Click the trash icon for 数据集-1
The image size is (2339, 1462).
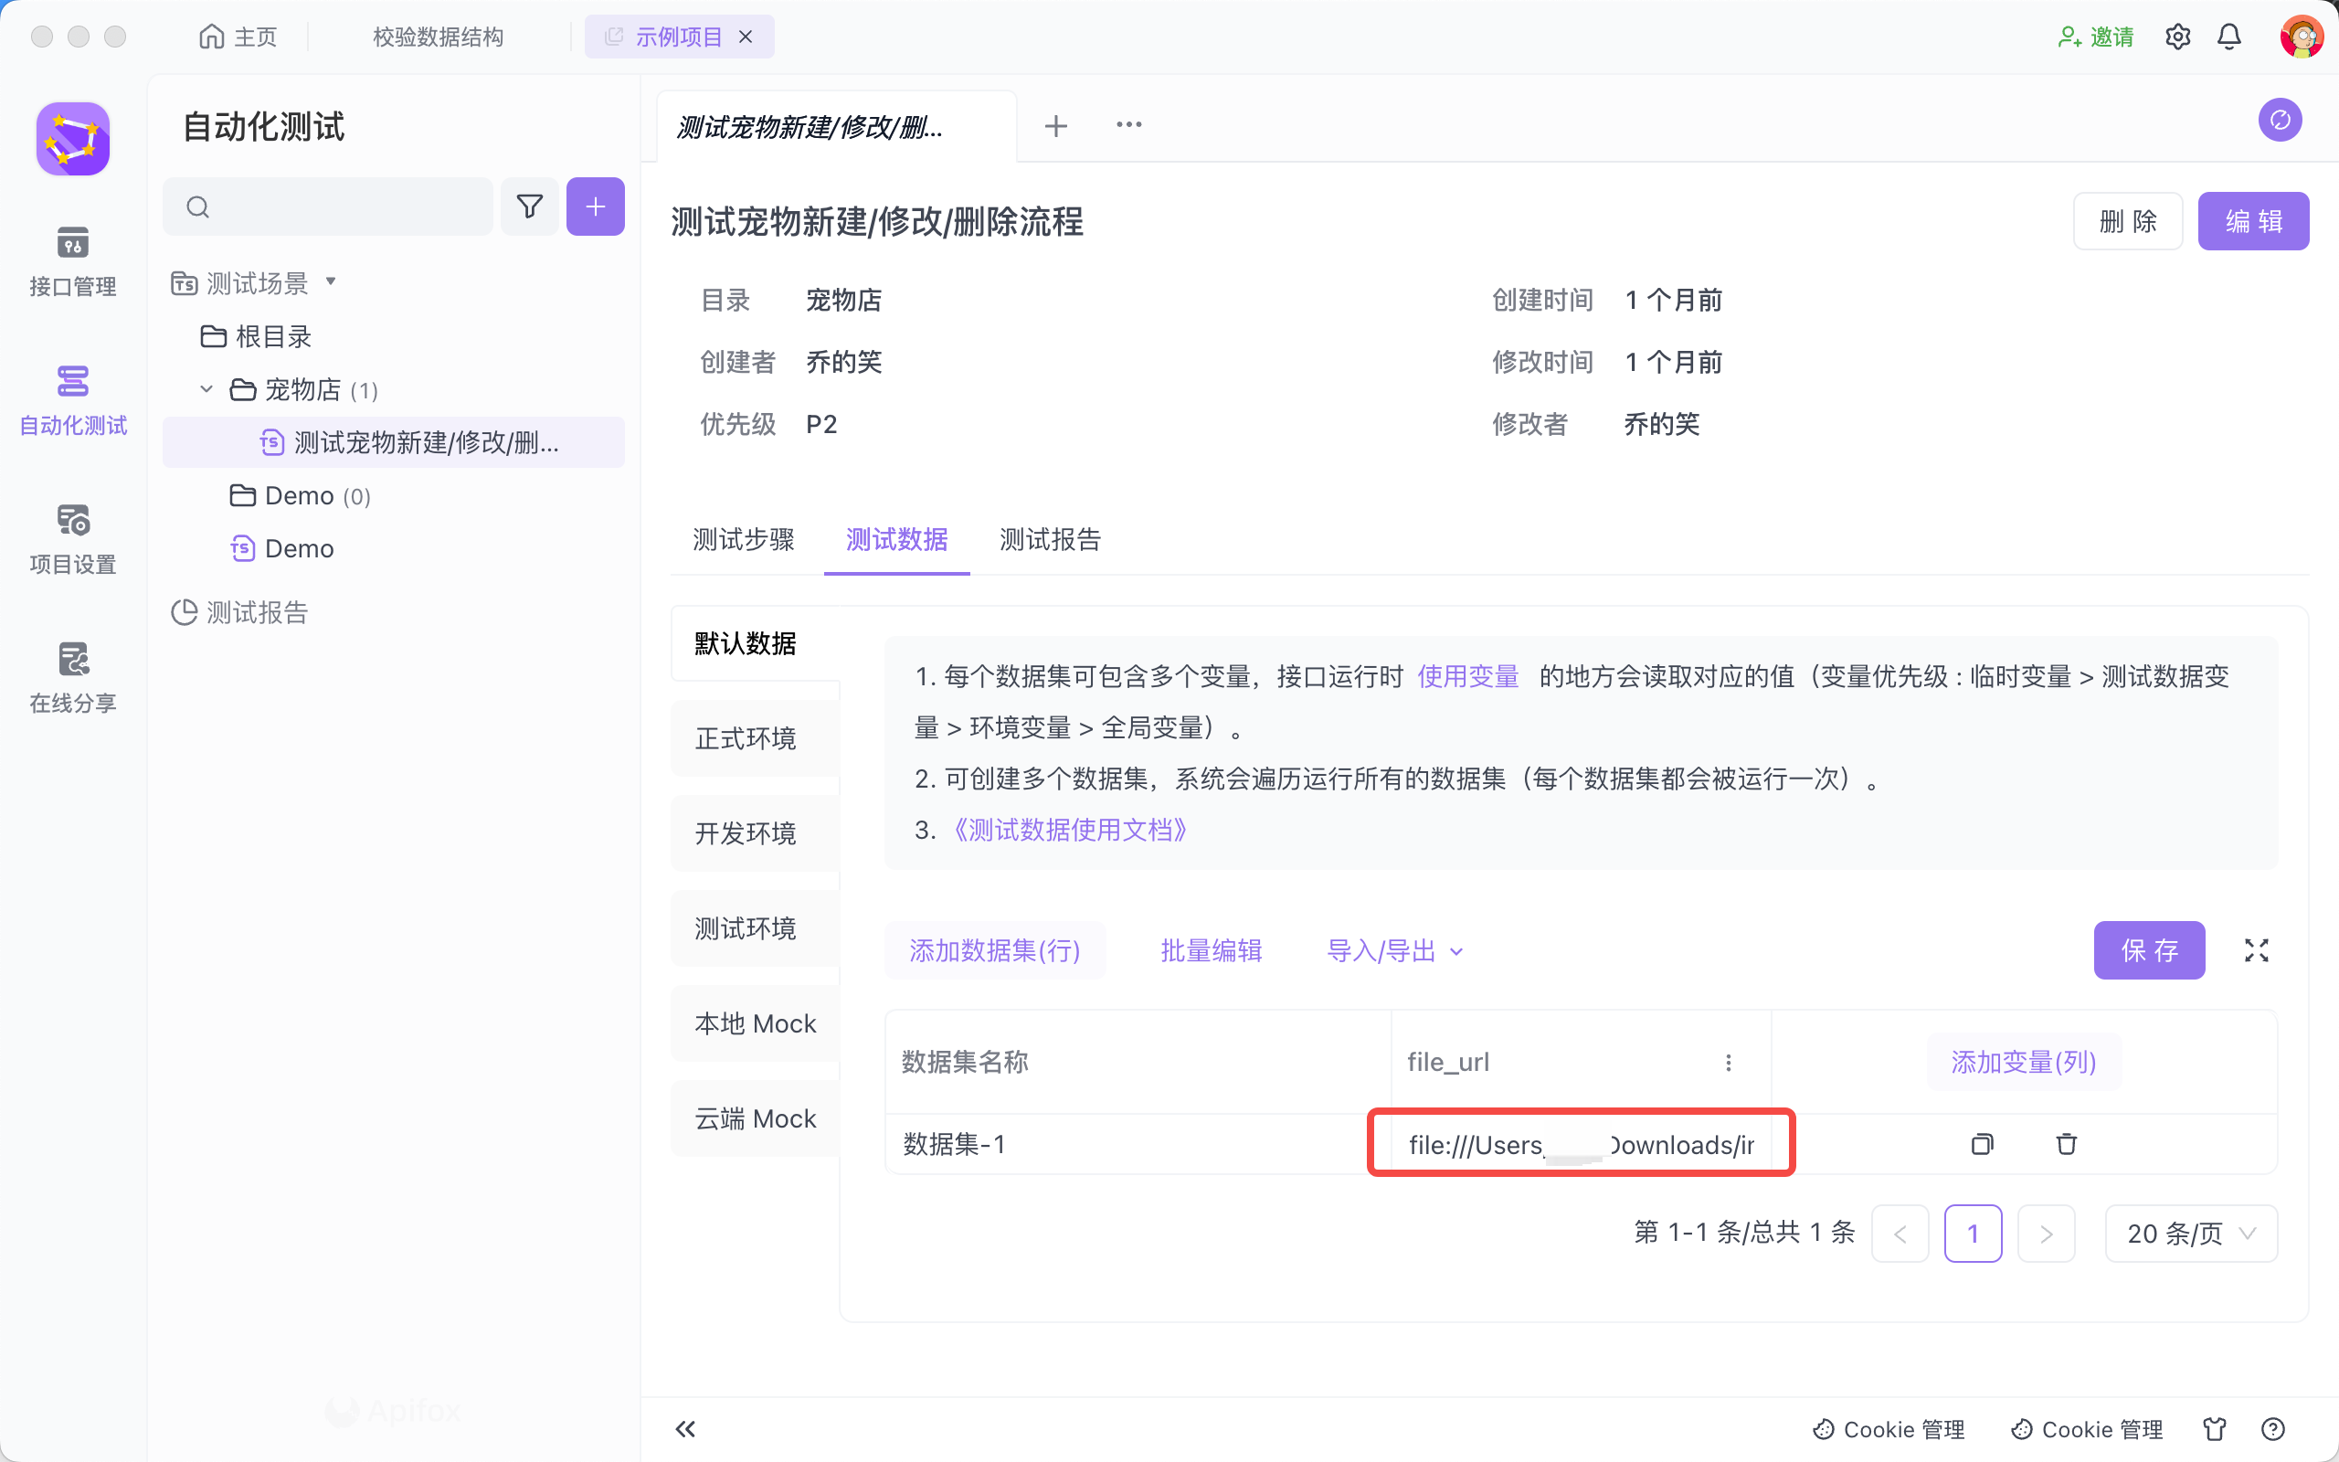[2066, 1144]
